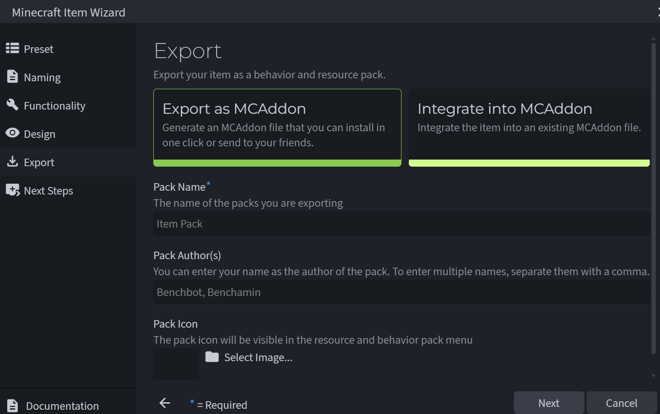Cancel the item wizard
Screen dimensions: 660x414
coord(621,403)
